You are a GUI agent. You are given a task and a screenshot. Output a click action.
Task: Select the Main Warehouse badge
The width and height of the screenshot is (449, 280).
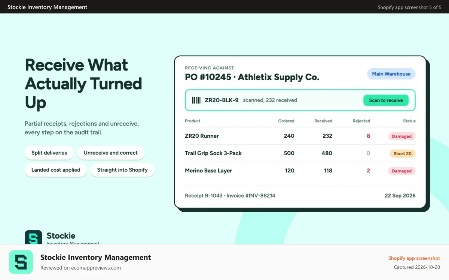[x=391, y=74]
